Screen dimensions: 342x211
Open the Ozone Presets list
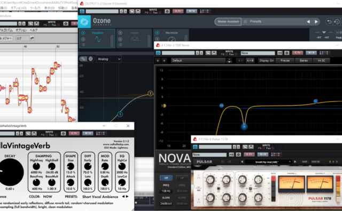point(255,21)
